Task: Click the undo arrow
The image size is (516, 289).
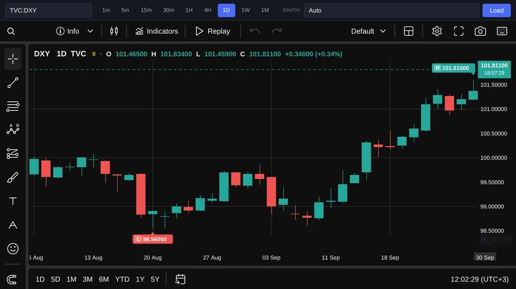Action: (x=255, y=31)
